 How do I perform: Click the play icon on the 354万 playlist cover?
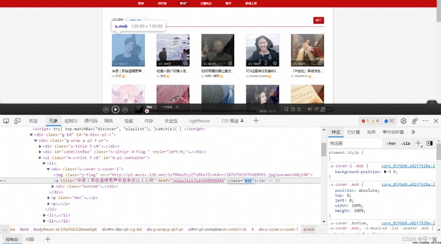click(185, 63)
